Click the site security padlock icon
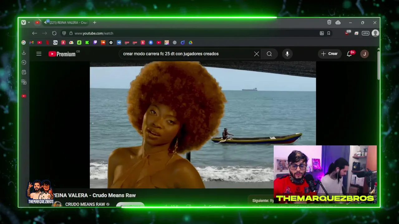This screenshot has height=224, width=399. click(71, 33)
